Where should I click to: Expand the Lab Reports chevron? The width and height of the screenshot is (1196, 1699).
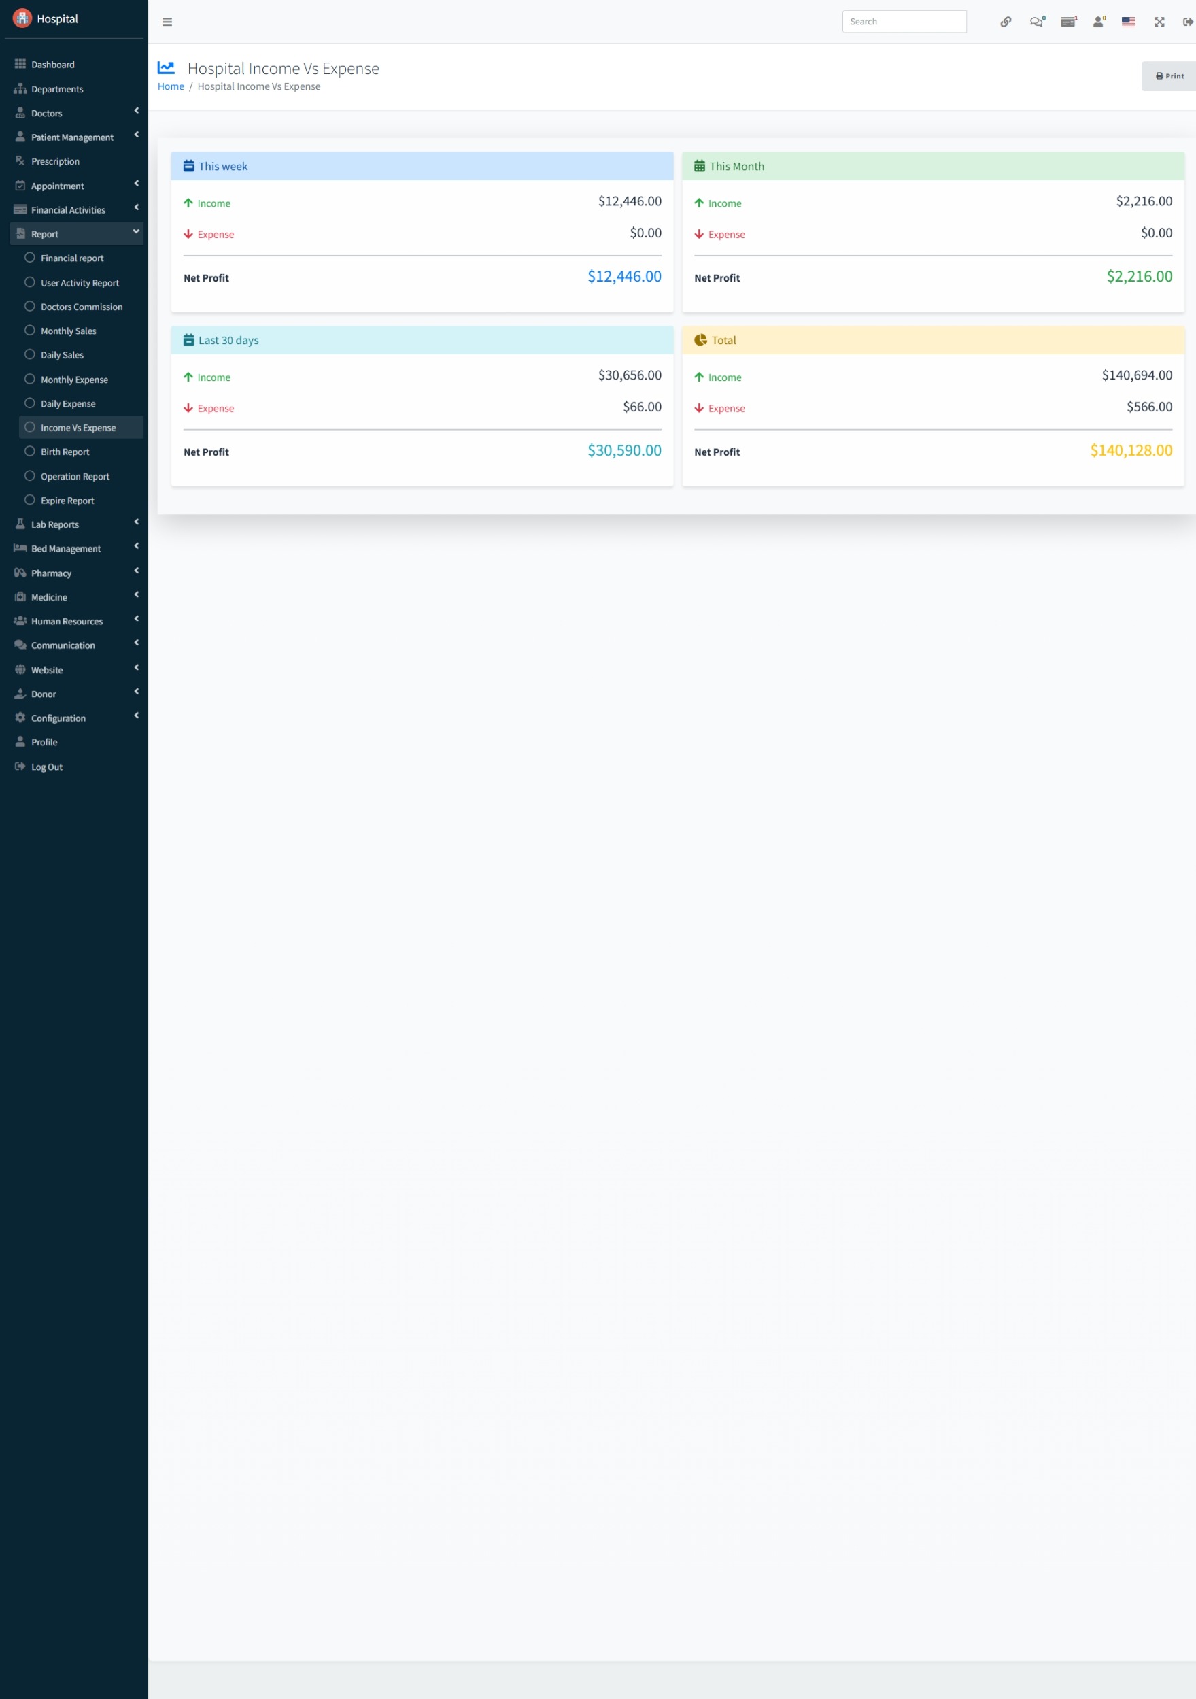[136, 522]
